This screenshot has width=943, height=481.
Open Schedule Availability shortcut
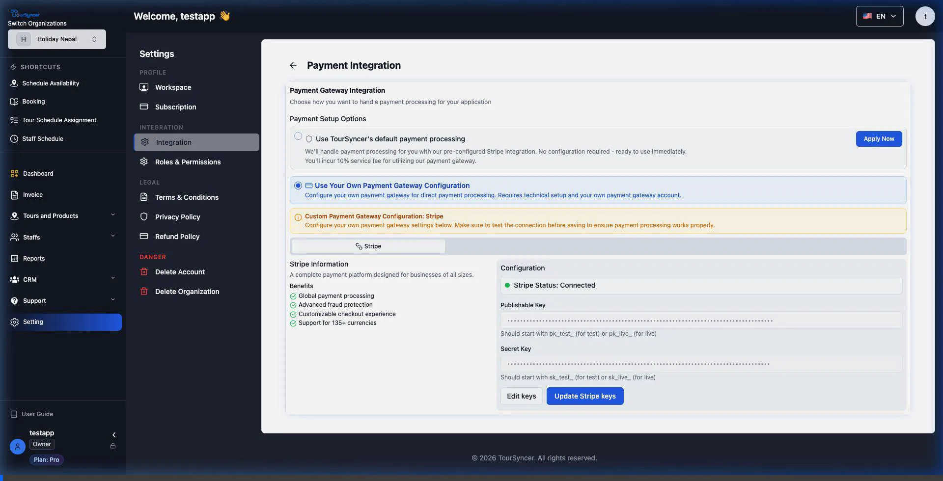click(13, 83)
